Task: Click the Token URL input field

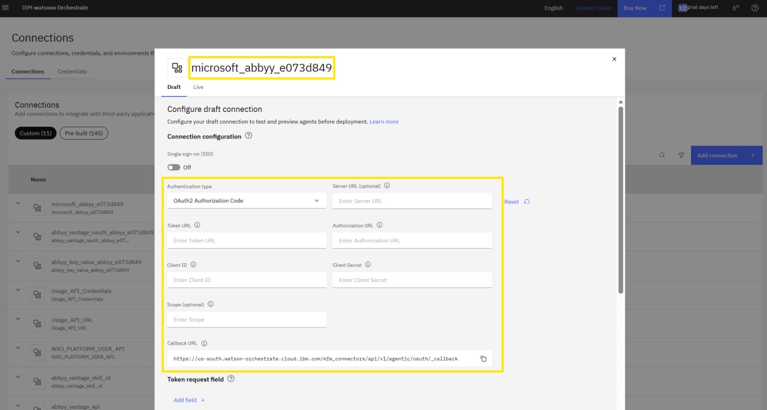Action: [246, 240]
